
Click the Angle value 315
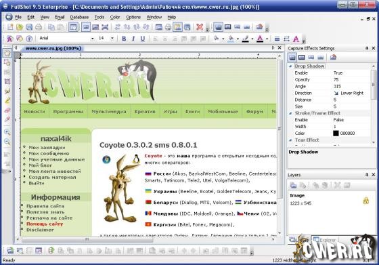click(x=337, y=86)
